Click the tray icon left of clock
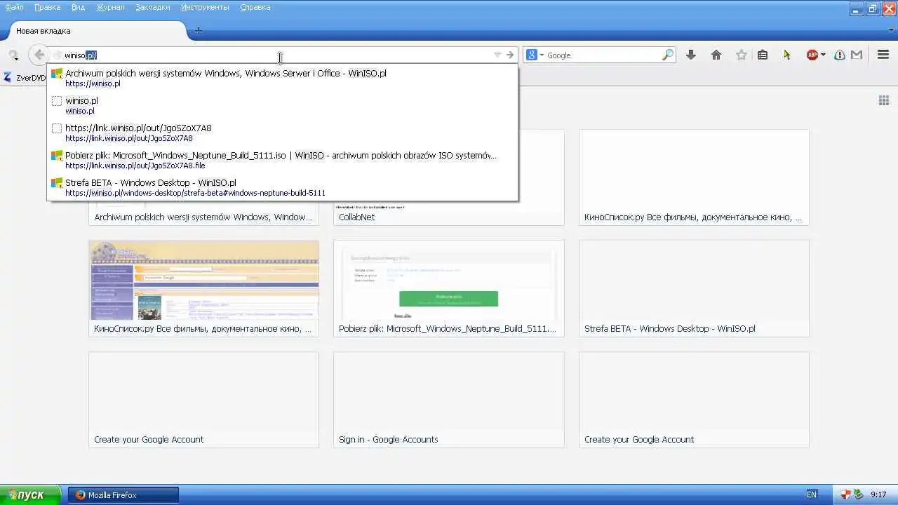 pos(858,494)
